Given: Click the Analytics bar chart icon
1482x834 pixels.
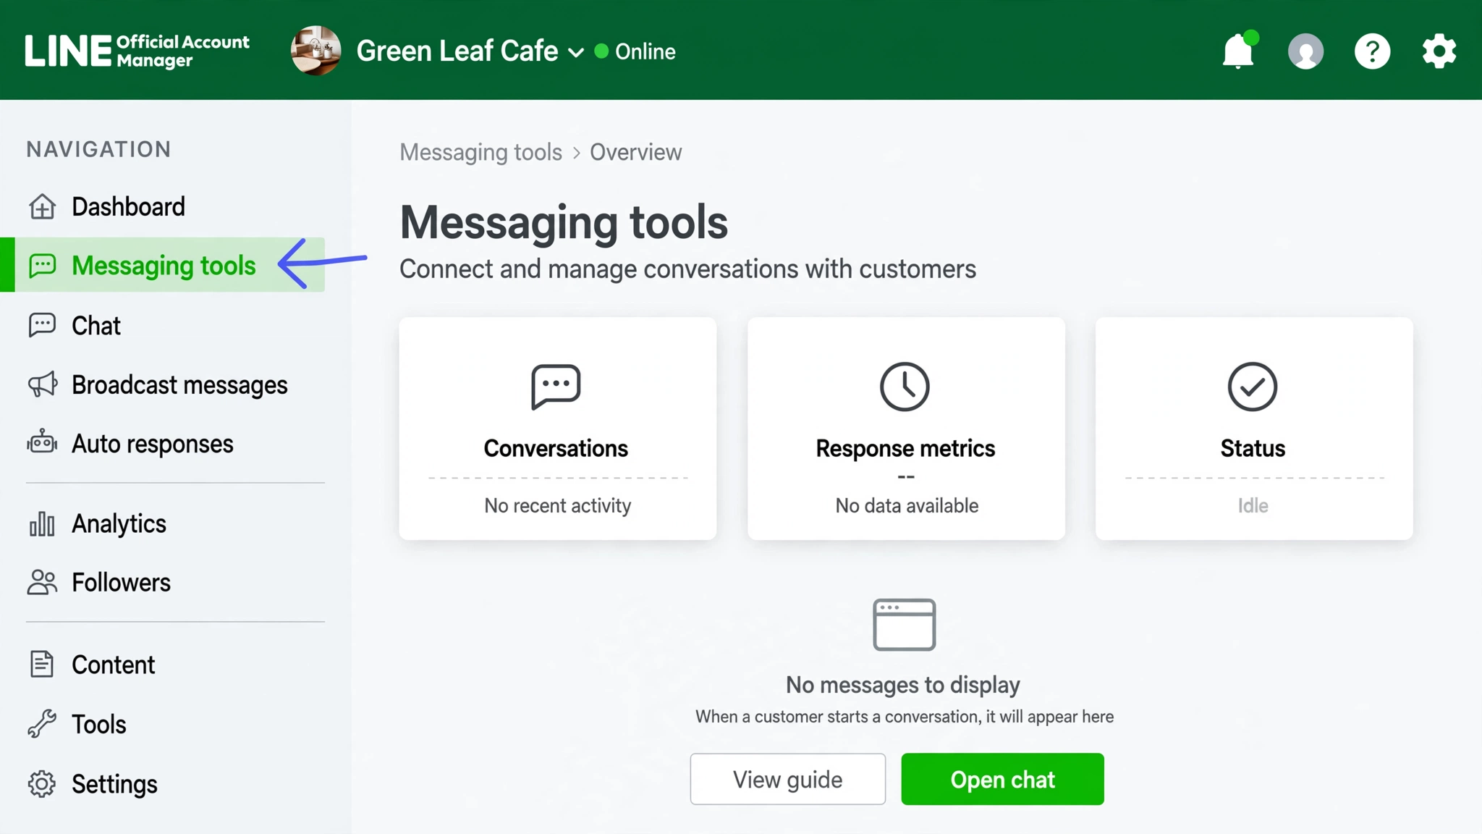Looking at the screenshot, I should click(42, 523).
